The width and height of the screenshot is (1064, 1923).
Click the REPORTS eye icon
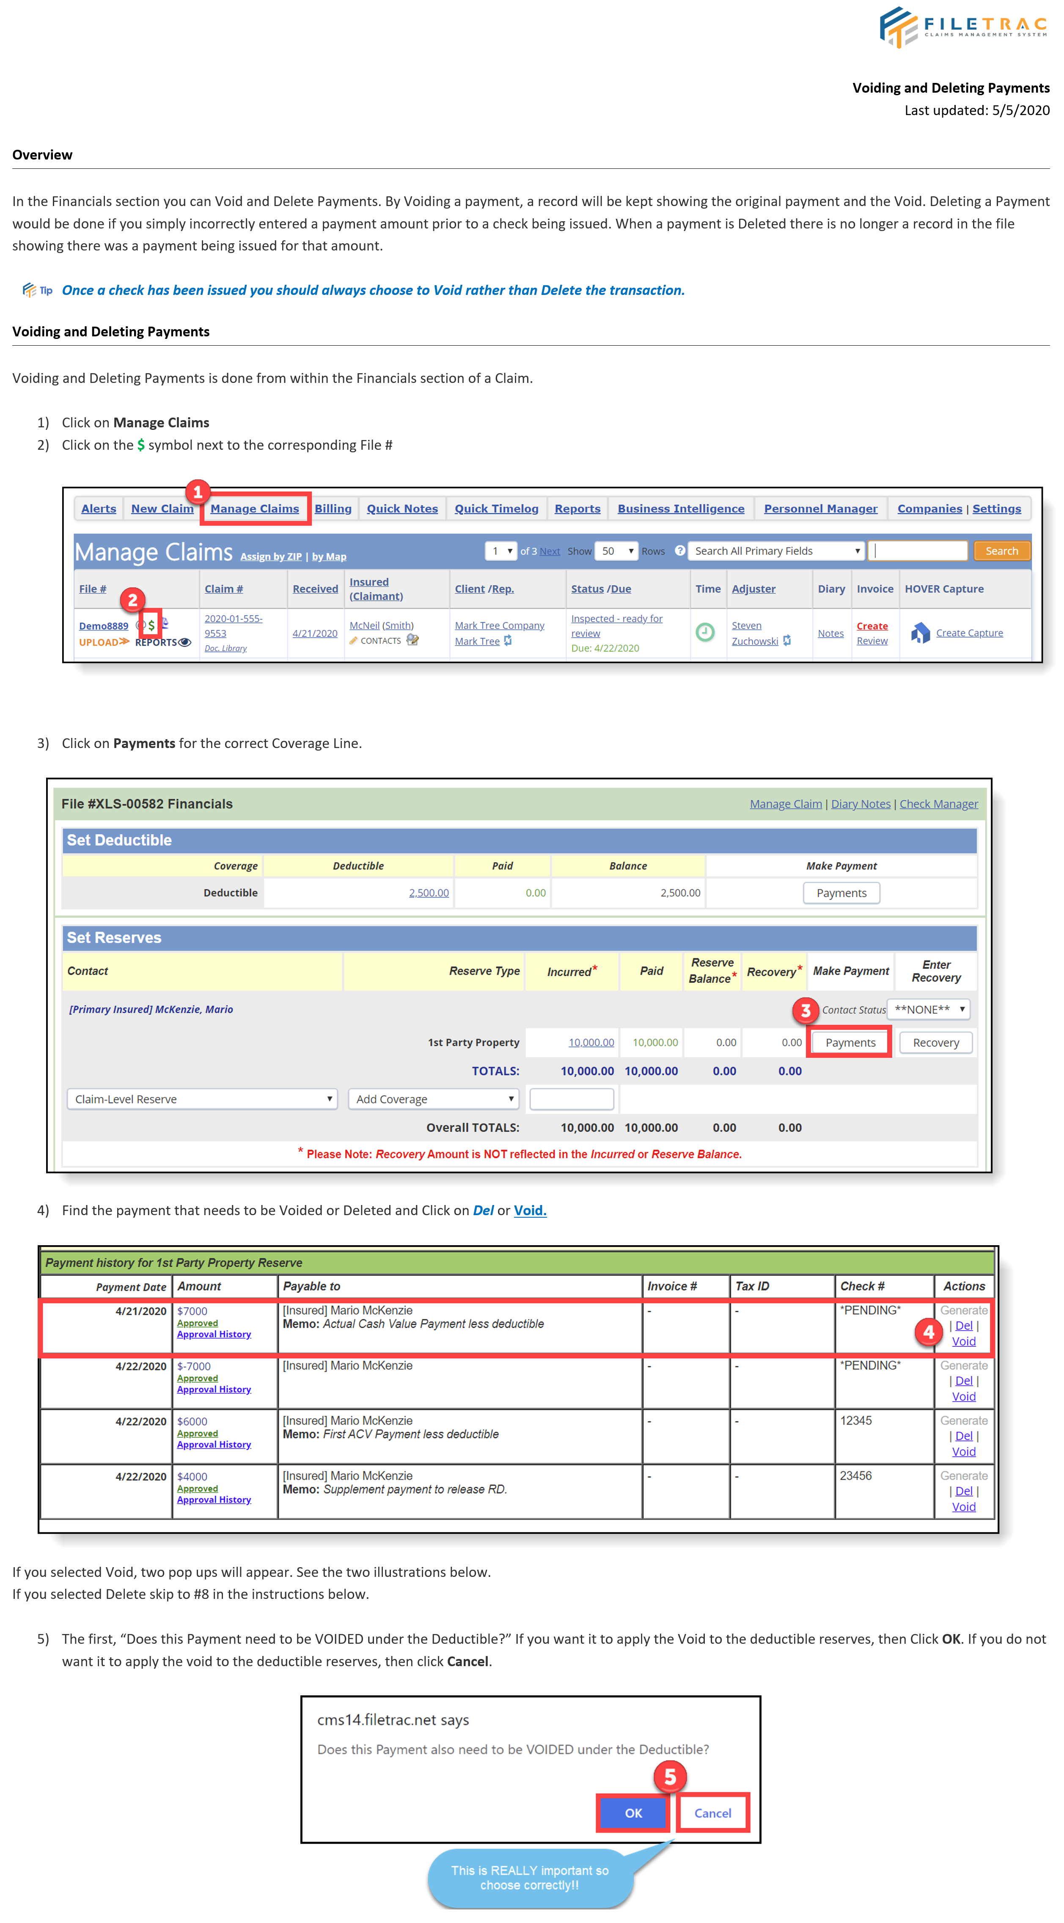click(x=185, y=642)
